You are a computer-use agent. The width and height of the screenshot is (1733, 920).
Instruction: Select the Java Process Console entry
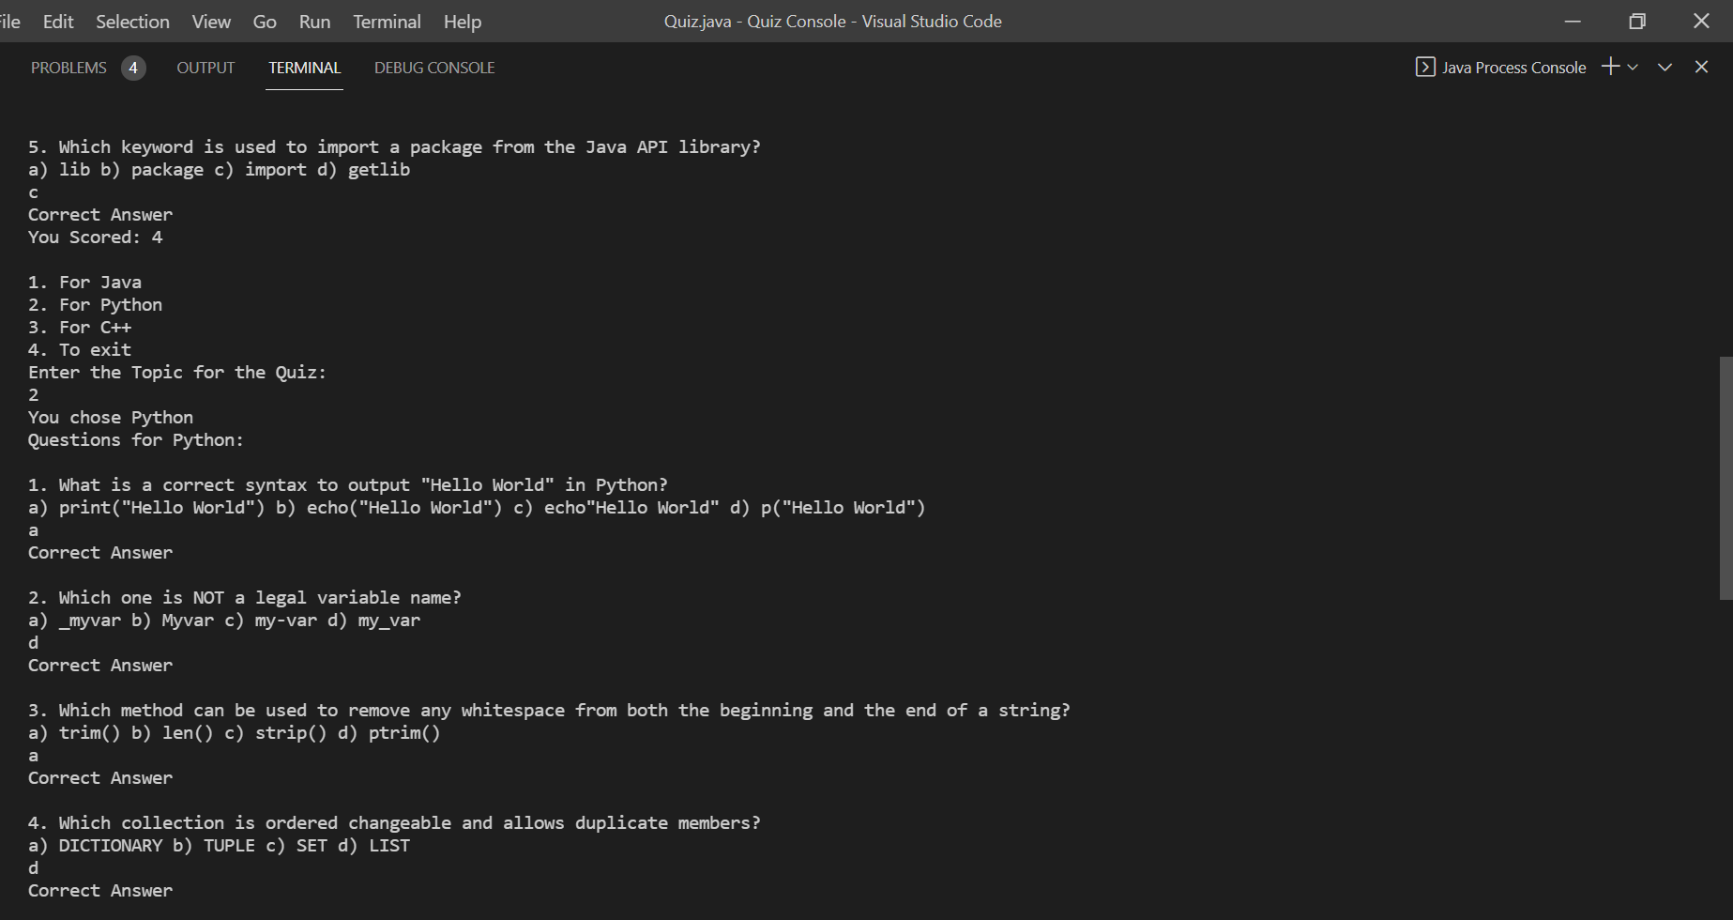click(x=1513, y=67)
